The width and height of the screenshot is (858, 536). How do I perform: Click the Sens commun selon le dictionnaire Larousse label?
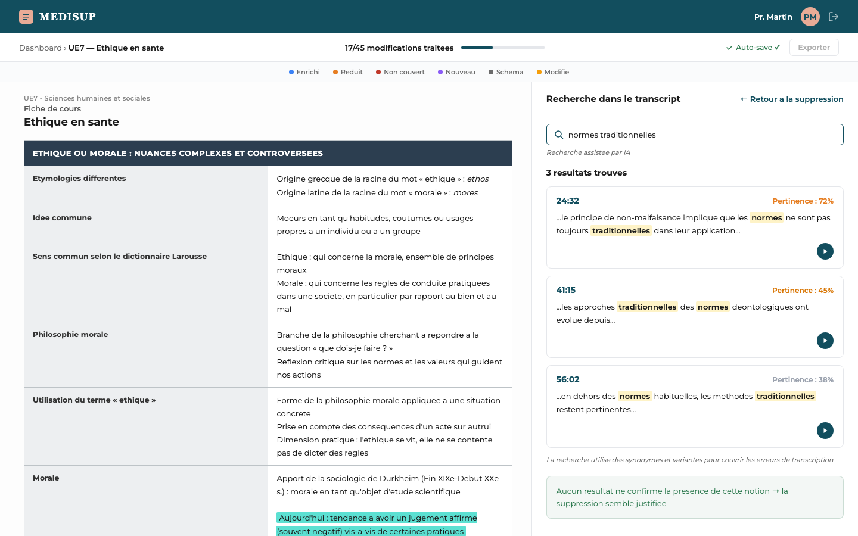click(x=120, y=256)
